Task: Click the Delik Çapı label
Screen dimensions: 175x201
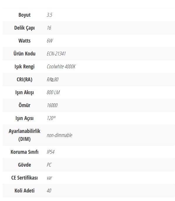Action: tap(24, 28)
